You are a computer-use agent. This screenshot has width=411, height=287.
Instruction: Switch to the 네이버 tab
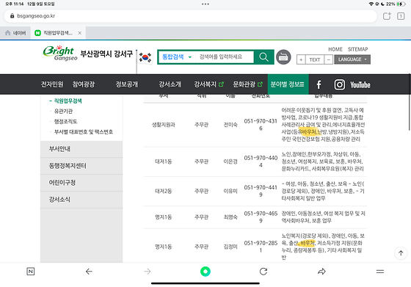[15, 33]
